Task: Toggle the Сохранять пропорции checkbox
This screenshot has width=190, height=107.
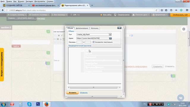Action: tap(94, 42)
